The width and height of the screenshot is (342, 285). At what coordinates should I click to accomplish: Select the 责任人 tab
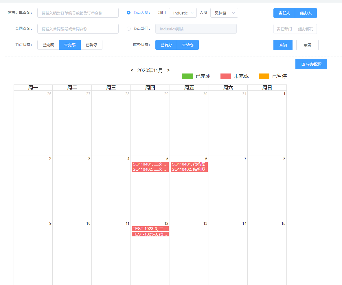click(284, 13)
